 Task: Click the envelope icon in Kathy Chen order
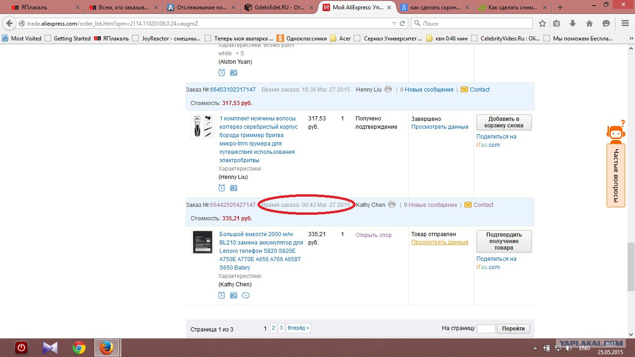468,205
